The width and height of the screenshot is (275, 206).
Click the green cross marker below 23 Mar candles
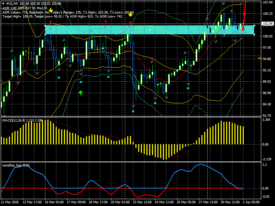[133, 111]
